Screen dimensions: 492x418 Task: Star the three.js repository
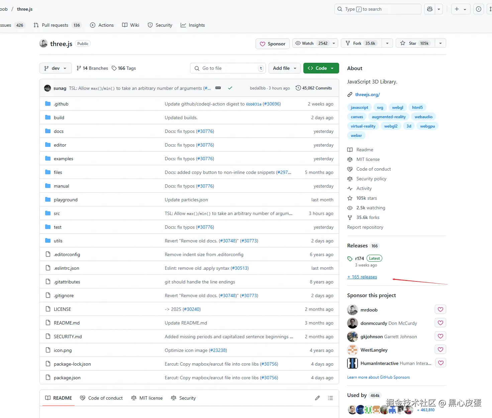[x=415, y=43]
